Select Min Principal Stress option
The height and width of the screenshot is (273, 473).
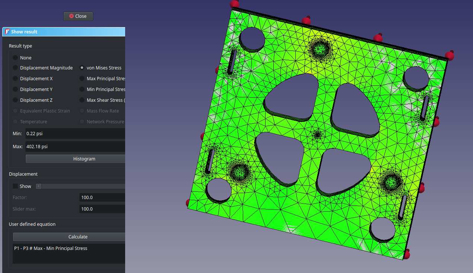pyautogui.click(x=82, y=90)
